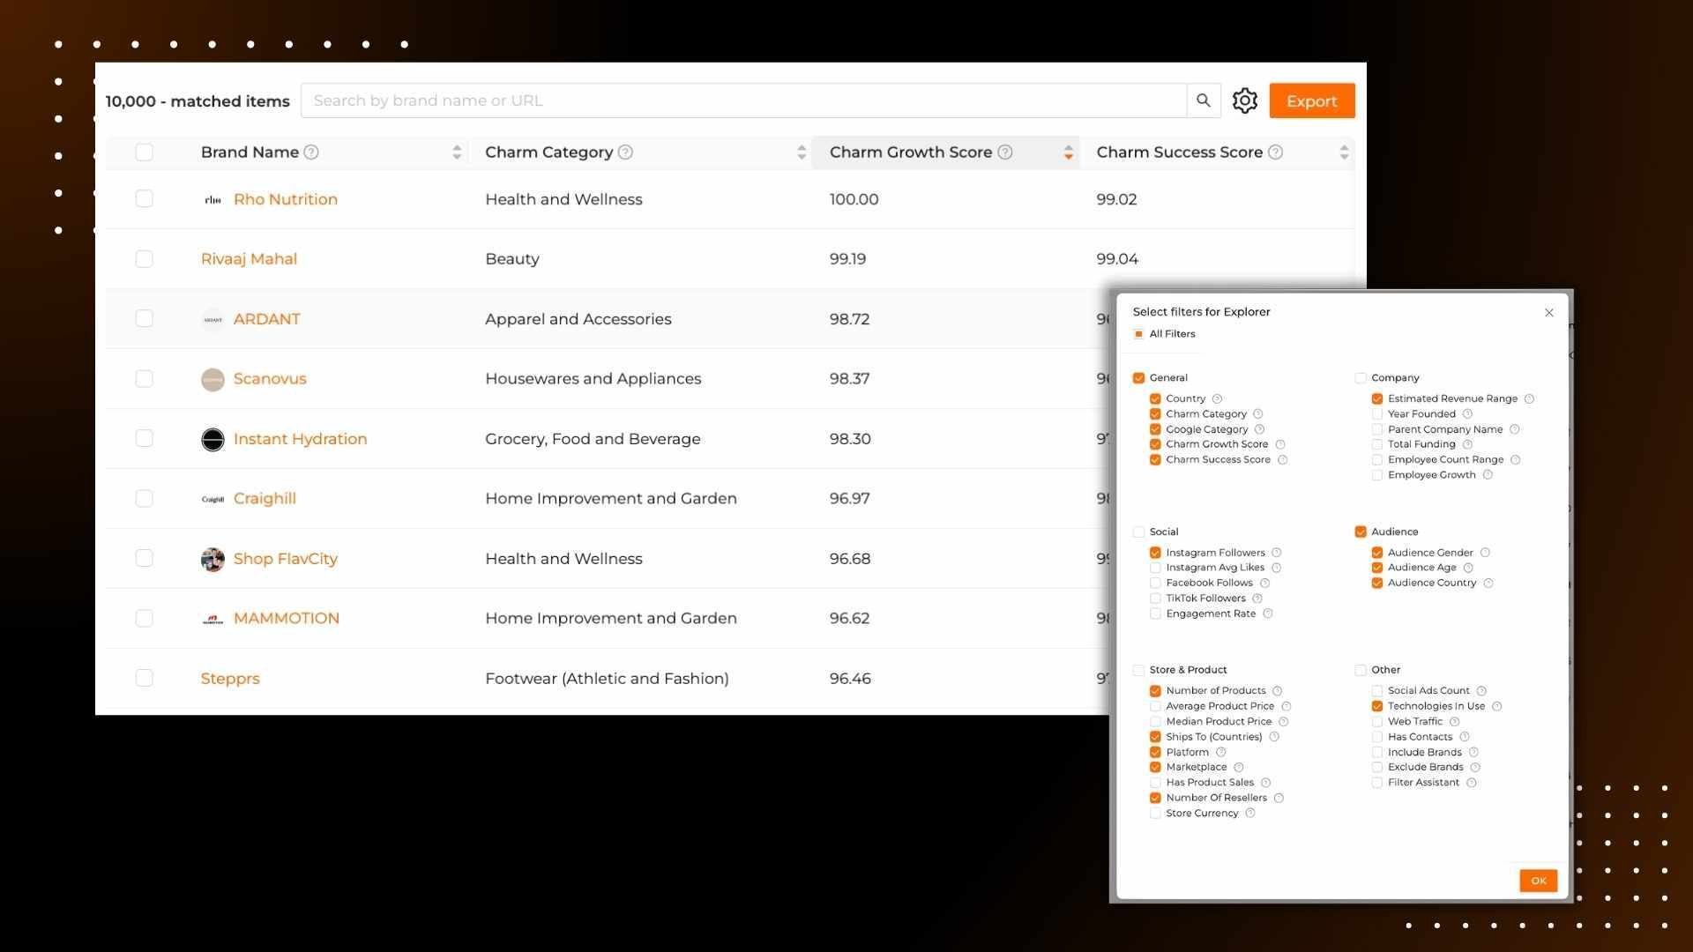Click the Instant Hydration brand logo

(213, 439)
